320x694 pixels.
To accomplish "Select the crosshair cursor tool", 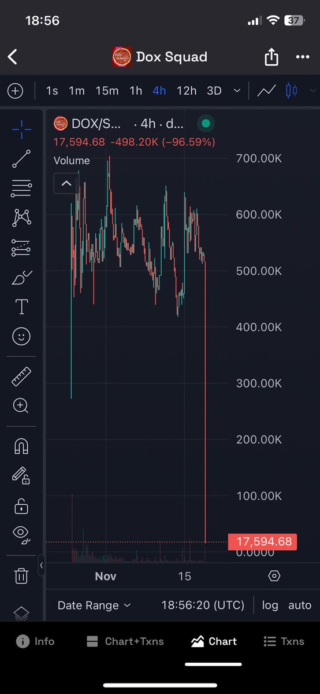I will (21, 130).
